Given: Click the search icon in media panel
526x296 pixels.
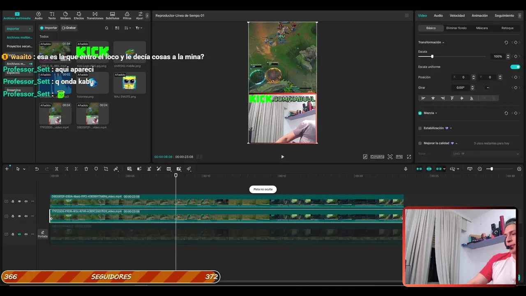Looking at the screenshot, I should tap(107, 28).
